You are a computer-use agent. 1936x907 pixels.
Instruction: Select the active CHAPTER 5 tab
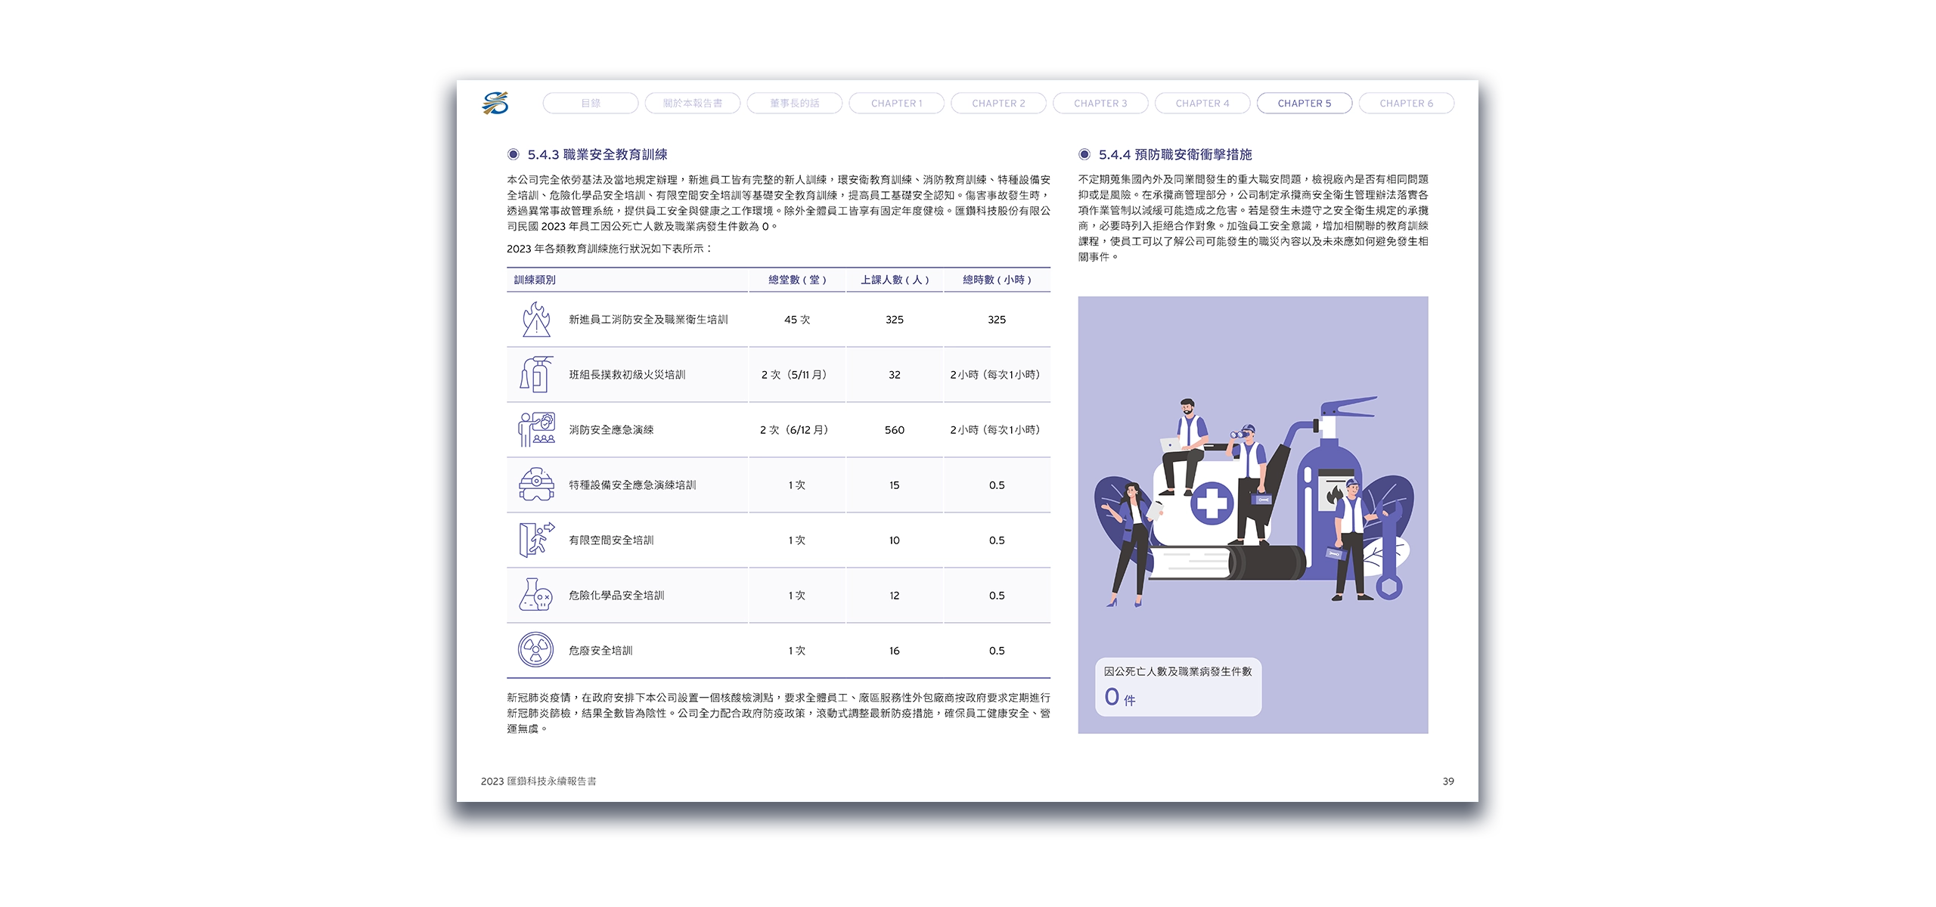click(1305, 104)
